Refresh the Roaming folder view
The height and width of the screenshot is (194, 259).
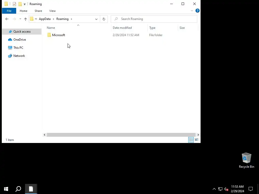(104, 19)
